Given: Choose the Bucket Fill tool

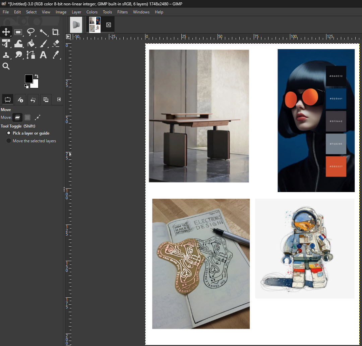Looking at the screenshot, I should pyautogui.click(x=31, y=43).
